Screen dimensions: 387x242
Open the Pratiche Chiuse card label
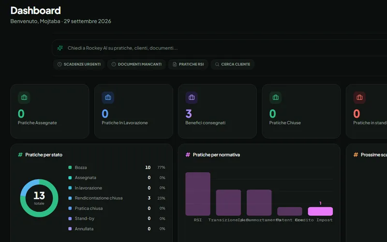coord(285,123)
